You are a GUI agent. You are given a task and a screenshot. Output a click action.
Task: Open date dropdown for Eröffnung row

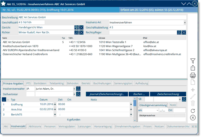point(55,104)
